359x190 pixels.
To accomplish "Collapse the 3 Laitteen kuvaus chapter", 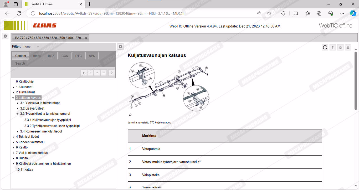I will click(13, 98).
